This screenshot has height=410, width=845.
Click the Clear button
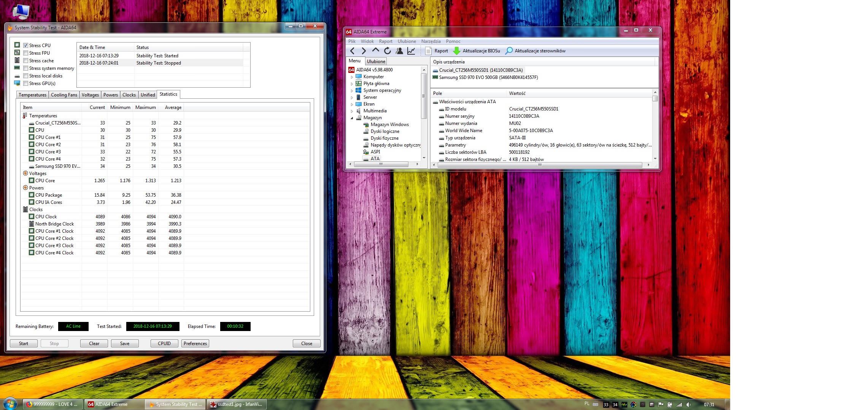pos(94,344)
